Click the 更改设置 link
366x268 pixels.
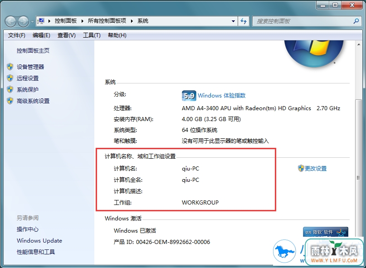coord(316,168)
